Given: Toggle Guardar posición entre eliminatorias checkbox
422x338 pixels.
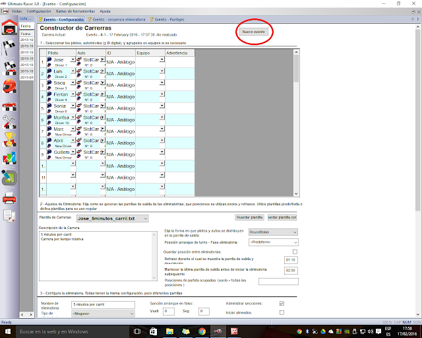Looking at the screenshot, I should pyautogui.click(x=295, y=252).
